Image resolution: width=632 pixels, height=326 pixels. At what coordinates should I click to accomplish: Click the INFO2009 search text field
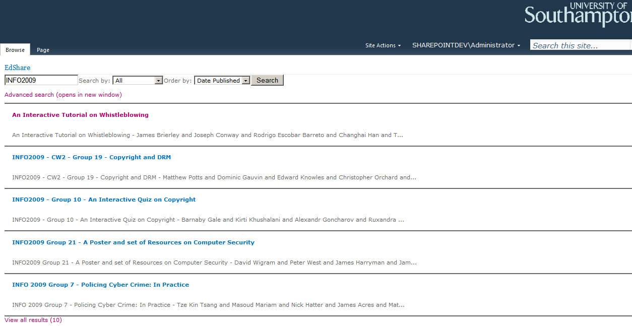tap(41, 80)
